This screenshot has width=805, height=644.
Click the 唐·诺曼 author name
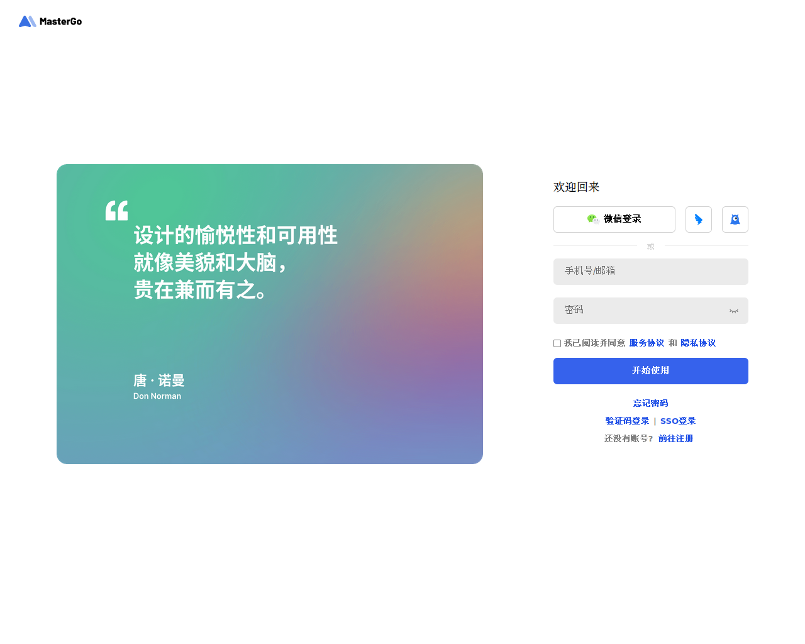[x=159, y=380]
